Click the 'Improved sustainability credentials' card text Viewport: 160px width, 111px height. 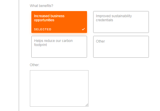(114, 18)
